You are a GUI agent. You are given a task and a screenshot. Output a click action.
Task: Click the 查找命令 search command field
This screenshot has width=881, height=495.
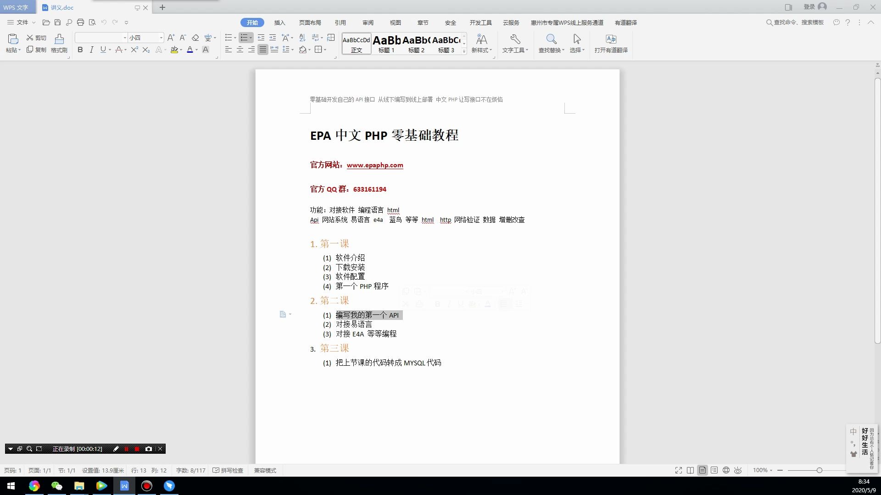[x=795, y=22]
